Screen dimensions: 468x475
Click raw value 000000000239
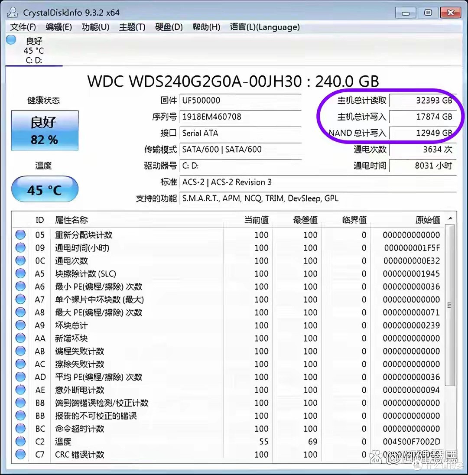[411, 325]
